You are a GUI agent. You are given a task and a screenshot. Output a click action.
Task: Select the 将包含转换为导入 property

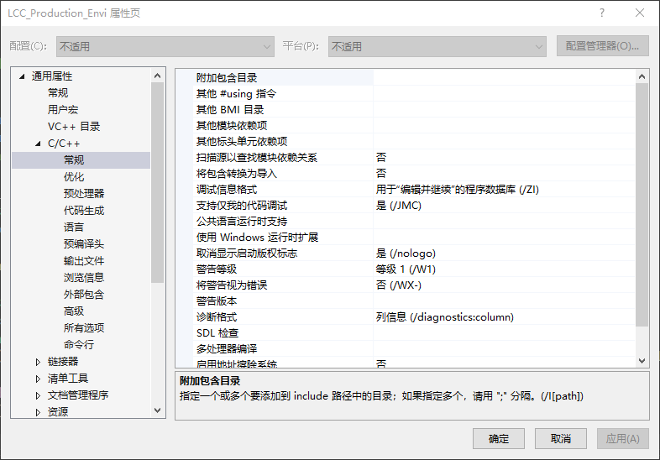tap(237, 174)
